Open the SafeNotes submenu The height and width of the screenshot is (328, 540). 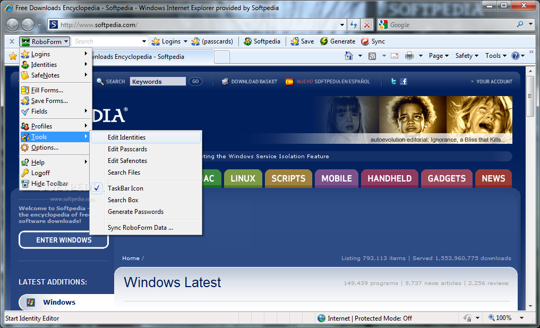(54, 75)
